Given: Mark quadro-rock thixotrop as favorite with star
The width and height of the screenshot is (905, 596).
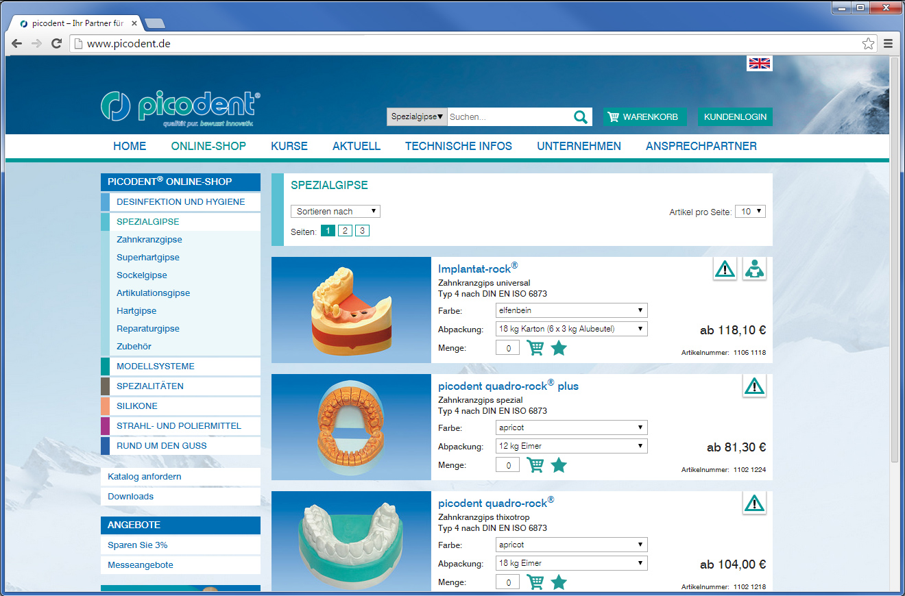Looking at the screenshot, I should (x=559, y=582).
